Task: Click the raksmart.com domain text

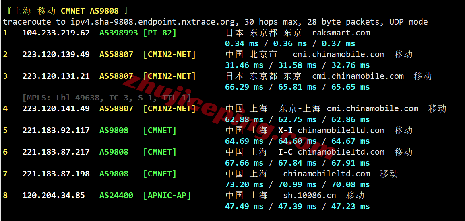Action: click(341, 33)
